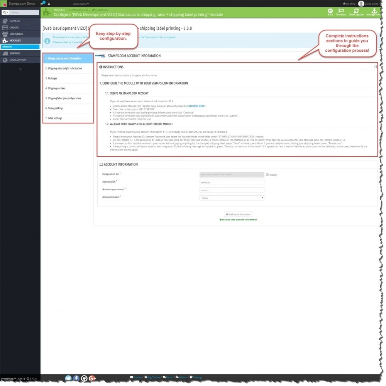Open the Shipping menu
Screen dimensions: 386x386
click(x=20, y=53)
